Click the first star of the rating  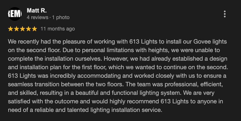(x=11, y=29)
